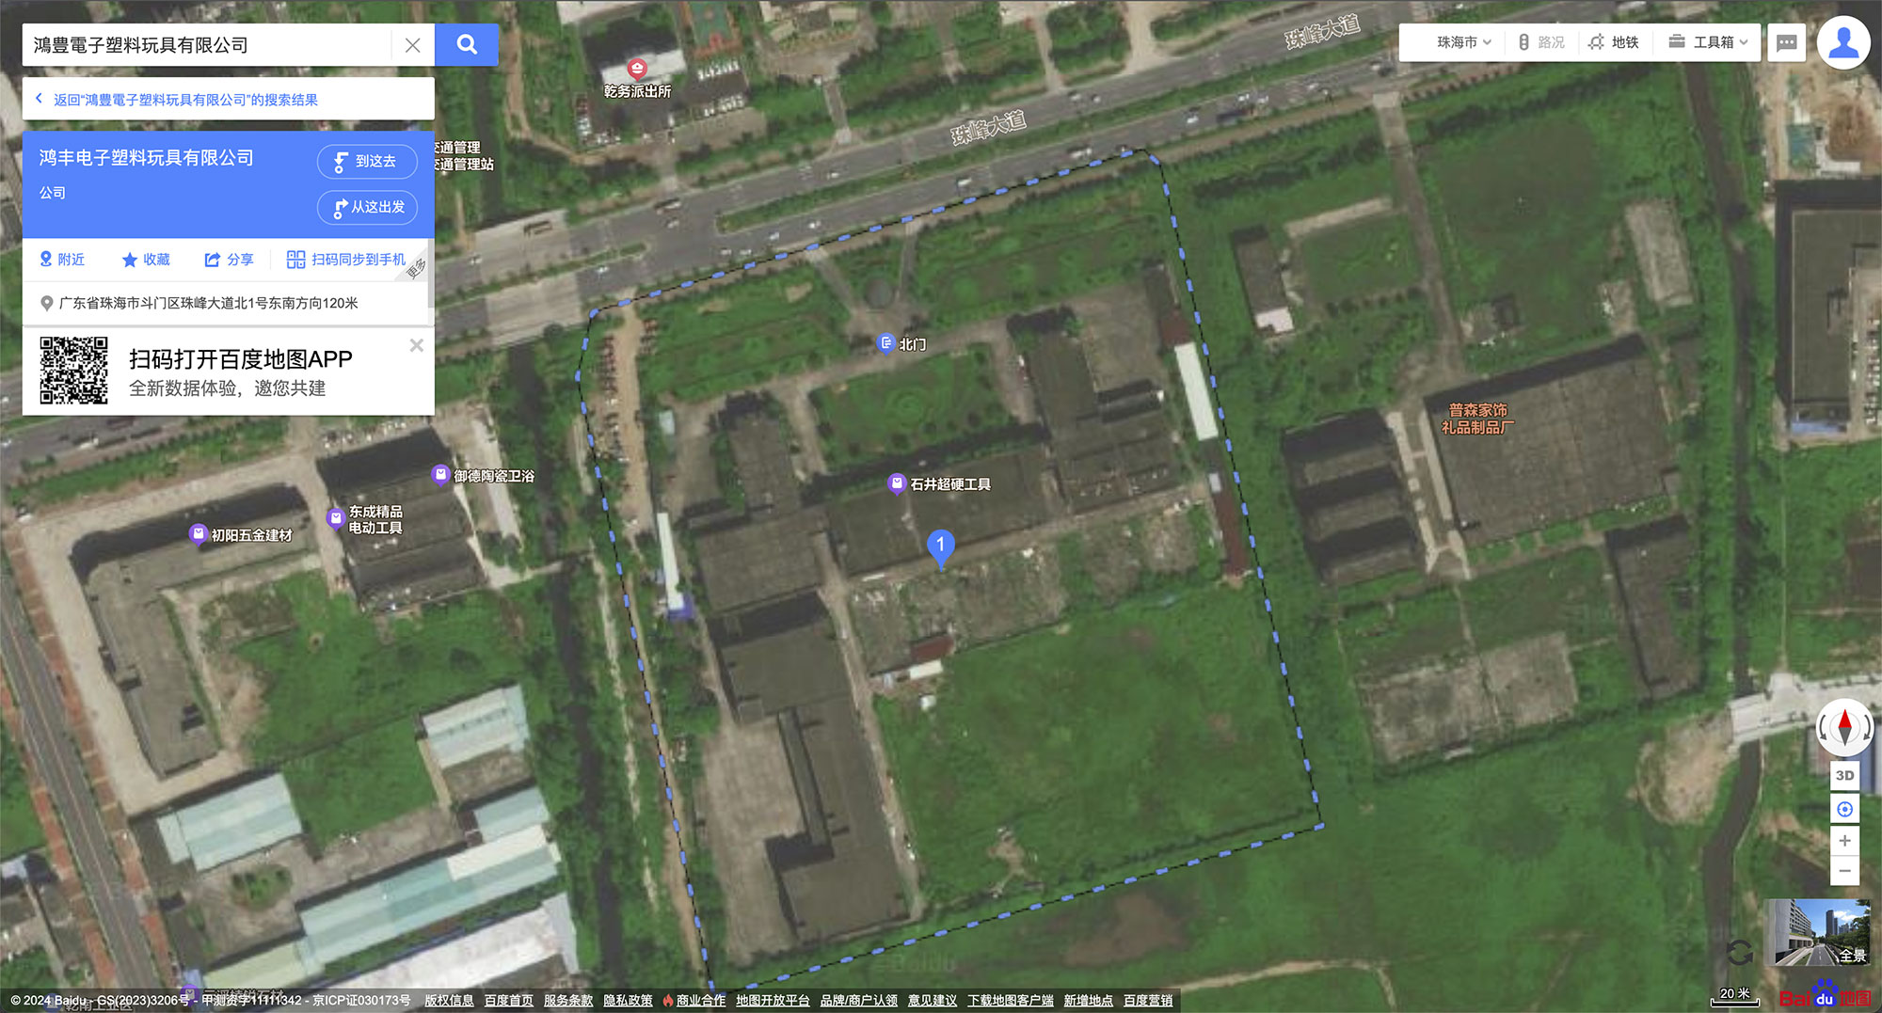Click the user avatar login icon
The width and height of the screenshot is (1882, 1013).
tap(1843, 42)
